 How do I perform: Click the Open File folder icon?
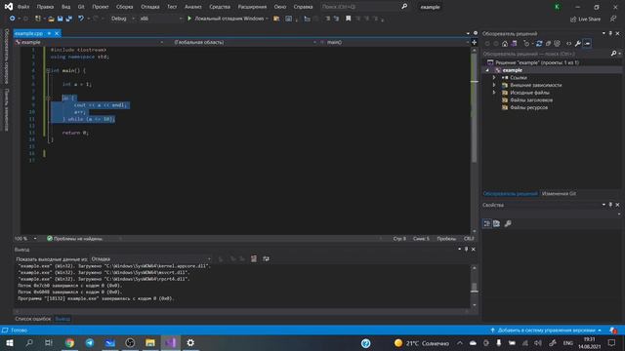[x=51, y=19]
